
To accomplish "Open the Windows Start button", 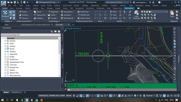I will [x=2, y=100].
